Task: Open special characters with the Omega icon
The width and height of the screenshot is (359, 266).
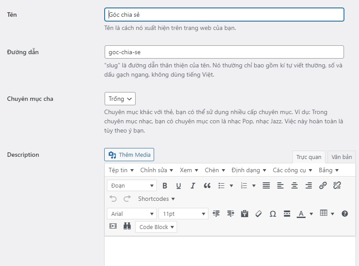Action: click(273, 214)
